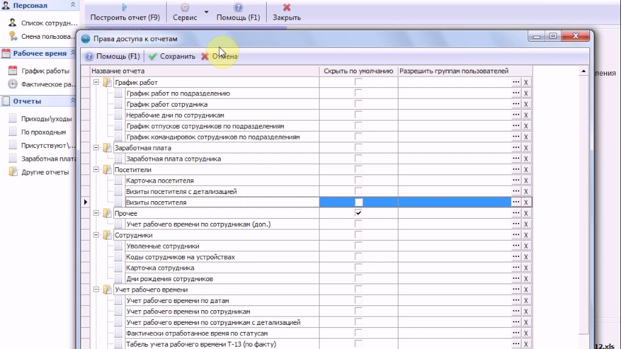The width and height of the screenshot is (621, 349).
Task: Open Другие отчеты folder in sidebar
Action: [39, 172]
